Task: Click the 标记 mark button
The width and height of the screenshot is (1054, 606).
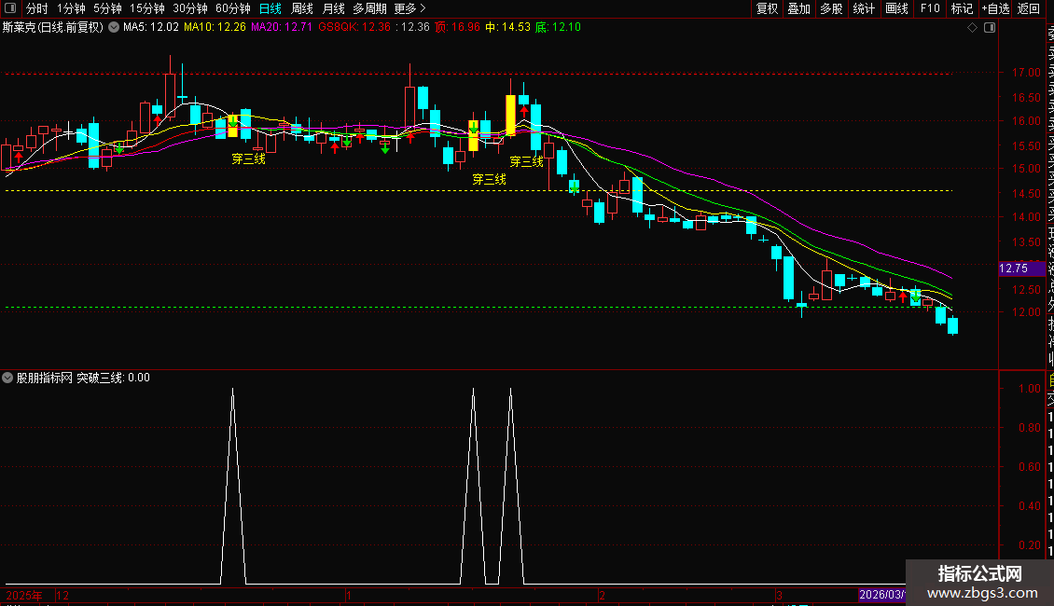Action: 962,8
